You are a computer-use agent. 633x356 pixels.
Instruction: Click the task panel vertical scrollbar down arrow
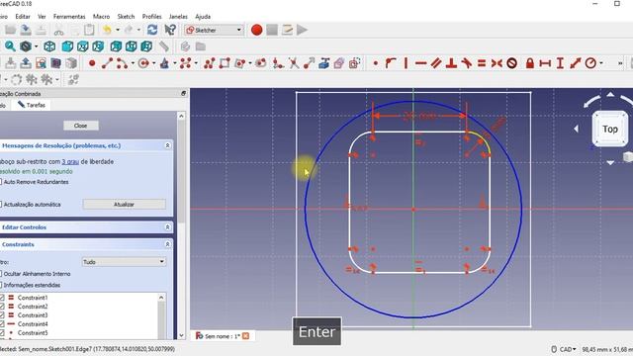coord(181,335)
